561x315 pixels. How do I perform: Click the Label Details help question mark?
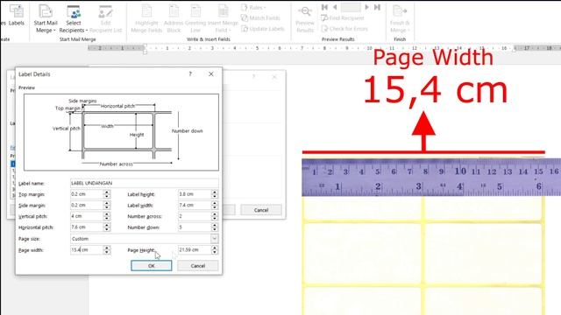pos(190,73)
